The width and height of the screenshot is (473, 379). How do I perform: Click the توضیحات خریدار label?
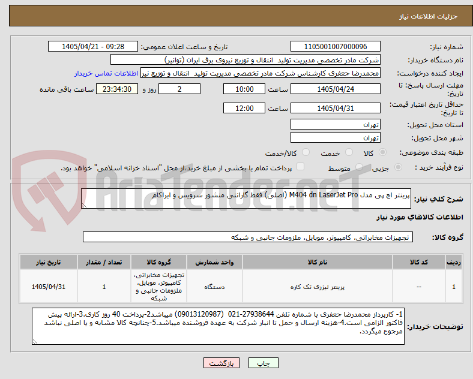coord(435,327)
